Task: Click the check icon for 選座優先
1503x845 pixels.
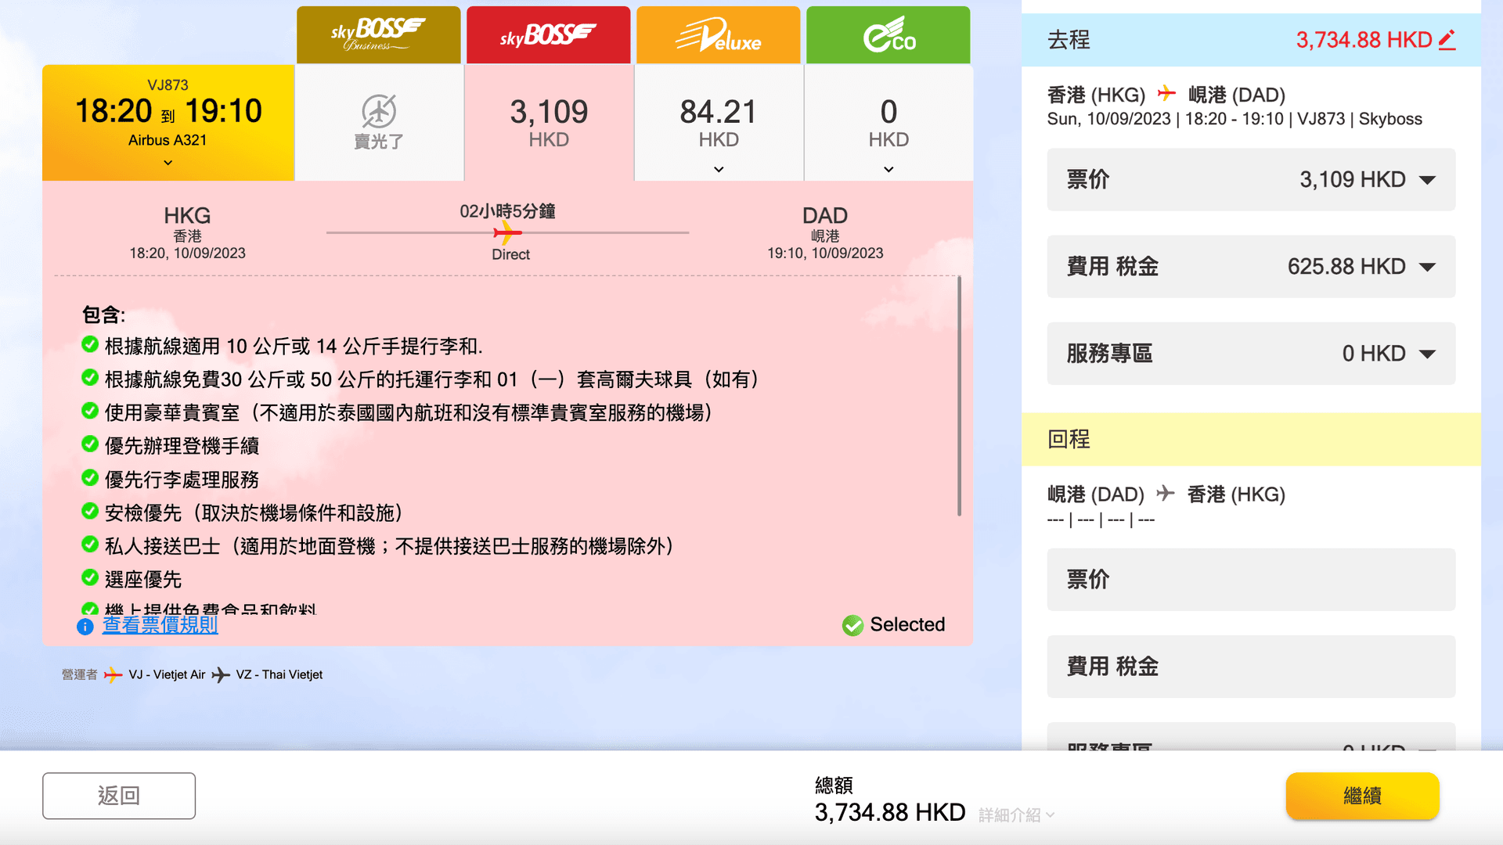Action: (90, 577)
